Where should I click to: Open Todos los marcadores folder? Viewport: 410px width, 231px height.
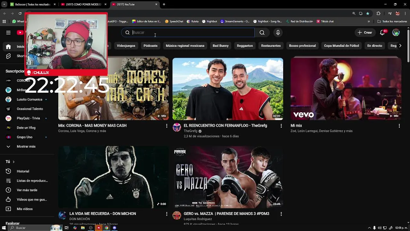392,21
